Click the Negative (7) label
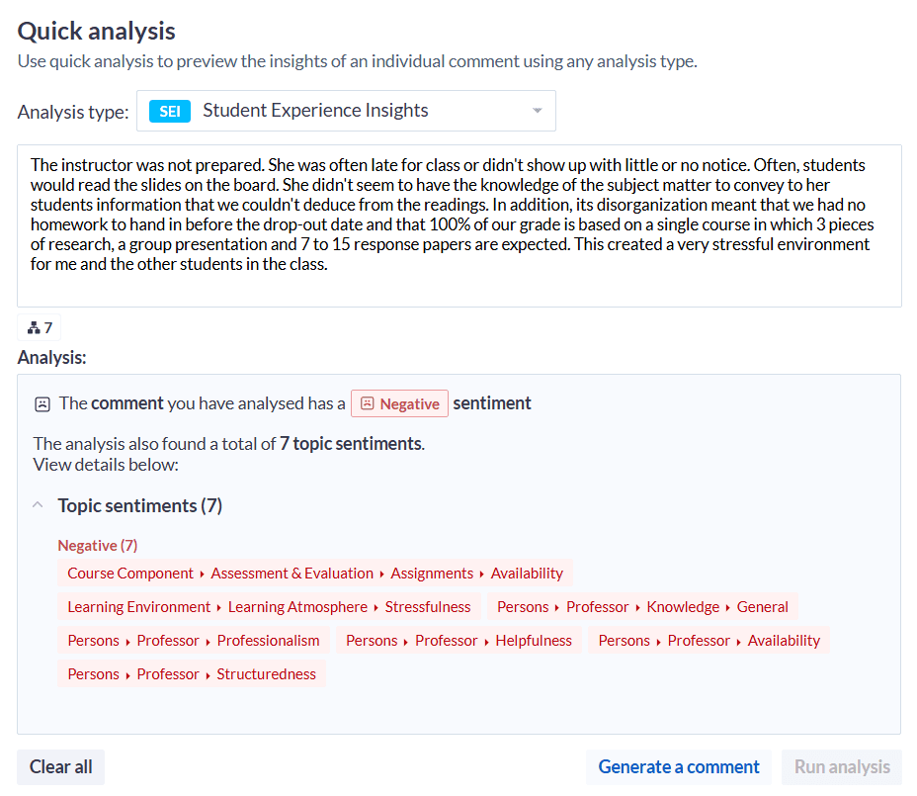The height and width of the screenshot is (796, 917). (x=97, y=545)
